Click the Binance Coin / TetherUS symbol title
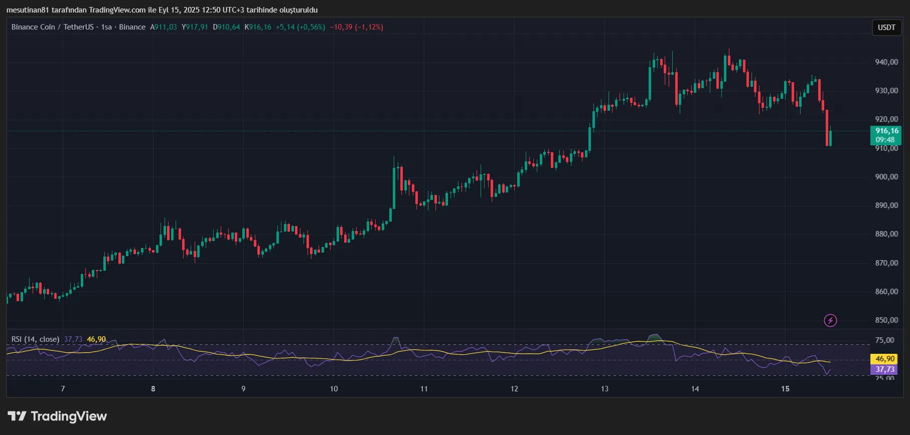This screenshot has width=910, height=435. (52, 27)
